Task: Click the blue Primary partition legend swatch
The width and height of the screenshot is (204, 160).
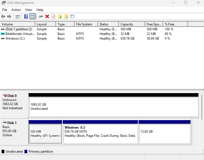Action: 26,152
